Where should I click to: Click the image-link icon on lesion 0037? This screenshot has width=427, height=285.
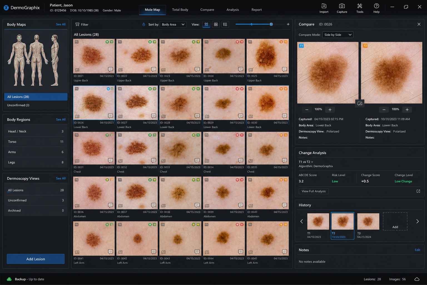120,206
